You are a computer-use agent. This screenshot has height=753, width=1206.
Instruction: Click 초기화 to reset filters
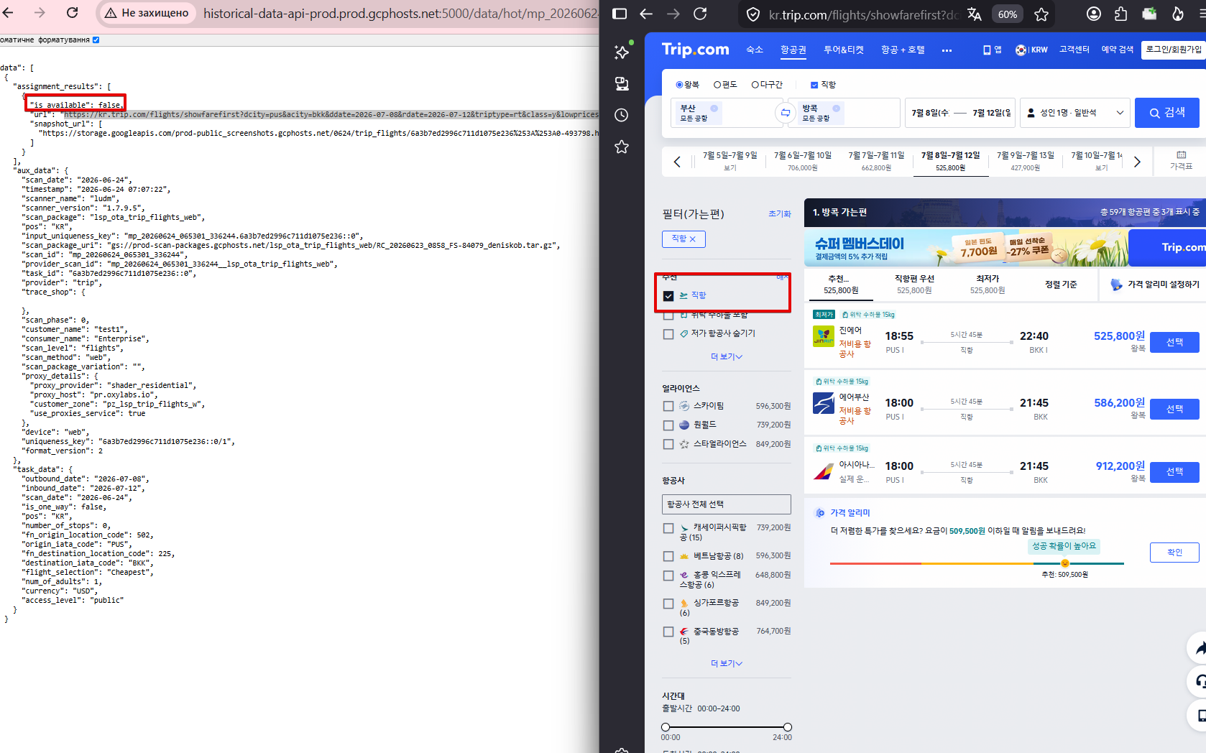pos(779,214)
